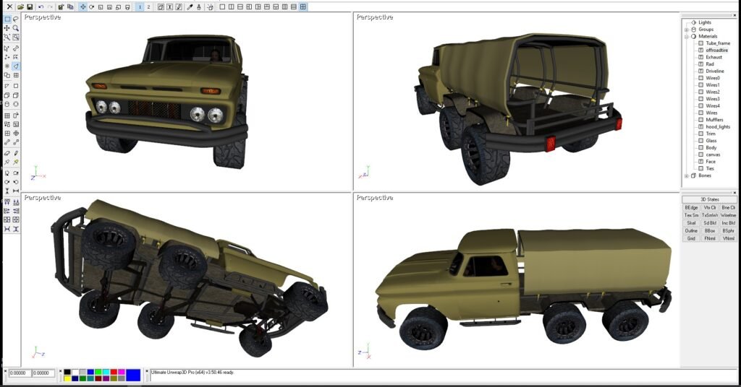Select the hood_lights material

pyautogui.click(x=718, y=126)
